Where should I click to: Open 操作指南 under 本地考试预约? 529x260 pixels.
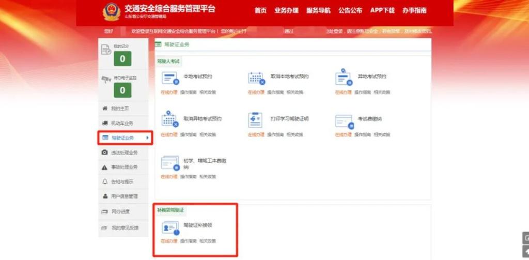click(188, 93)
